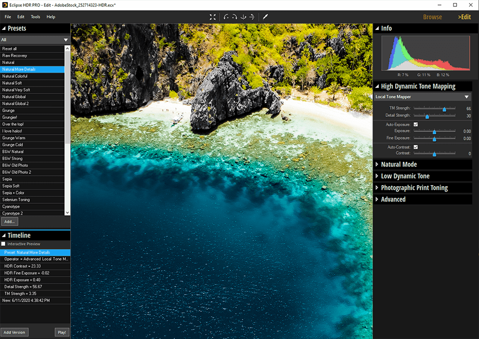This screenshot has width=479, height=339.
Task: Select the Grunge Warm preset
Action: coord(13,138)
